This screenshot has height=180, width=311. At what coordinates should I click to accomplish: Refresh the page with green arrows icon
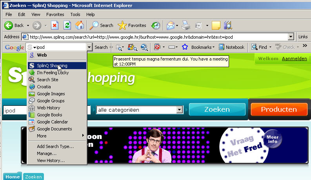pos(67,25)
